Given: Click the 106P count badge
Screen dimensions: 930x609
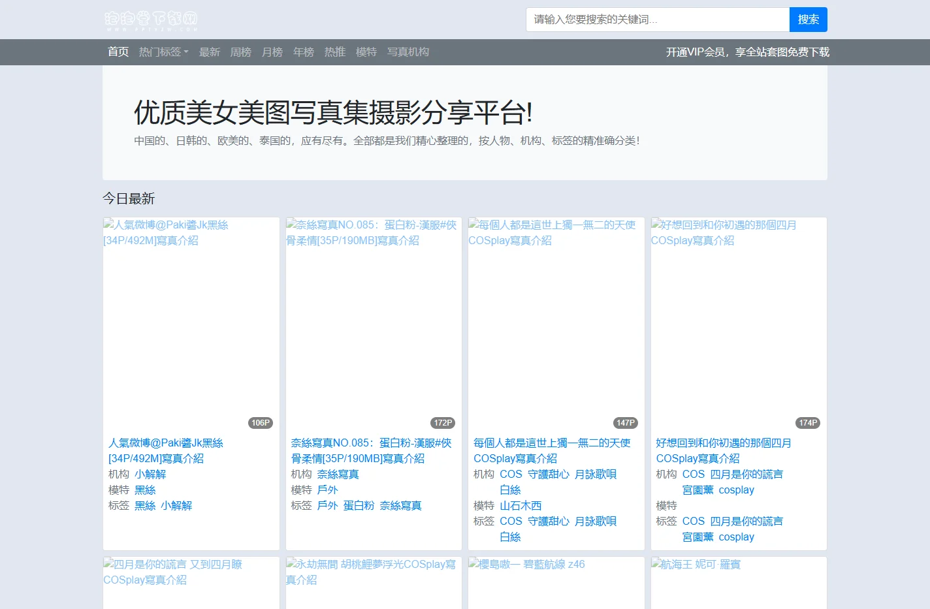Looking at the screenshot, I should (261, 423).
